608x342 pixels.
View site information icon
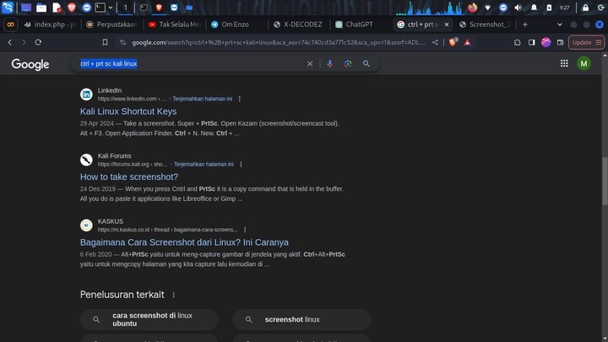pyautogui.click(x=123, y=42)
